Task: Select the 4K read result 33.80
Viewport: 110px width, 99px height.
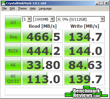Action: [43, 64]
